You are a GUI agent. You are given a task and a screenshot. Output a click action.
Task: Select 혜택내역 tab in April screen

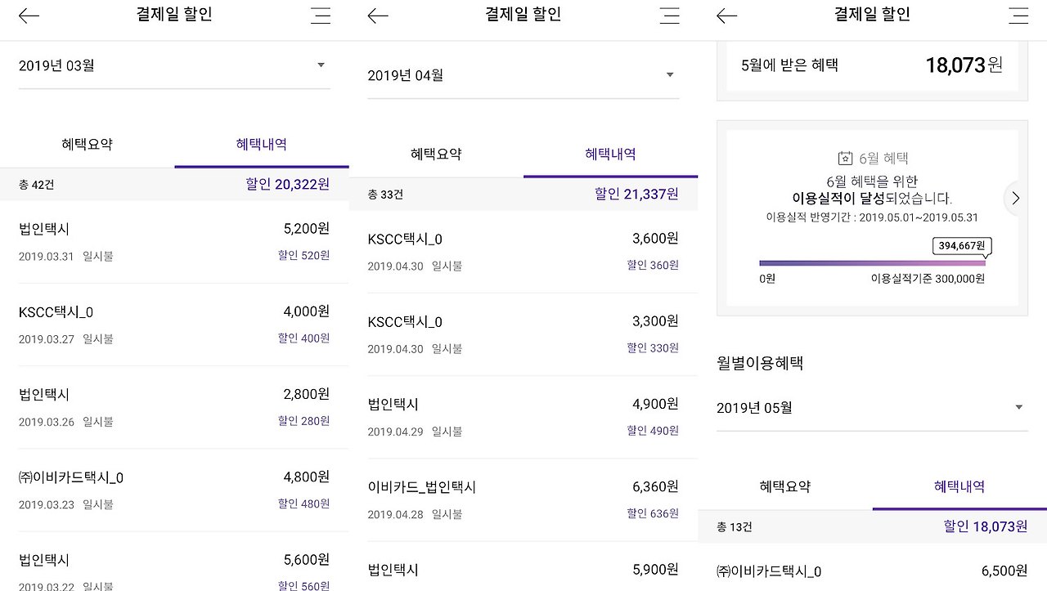coord(610,154)
